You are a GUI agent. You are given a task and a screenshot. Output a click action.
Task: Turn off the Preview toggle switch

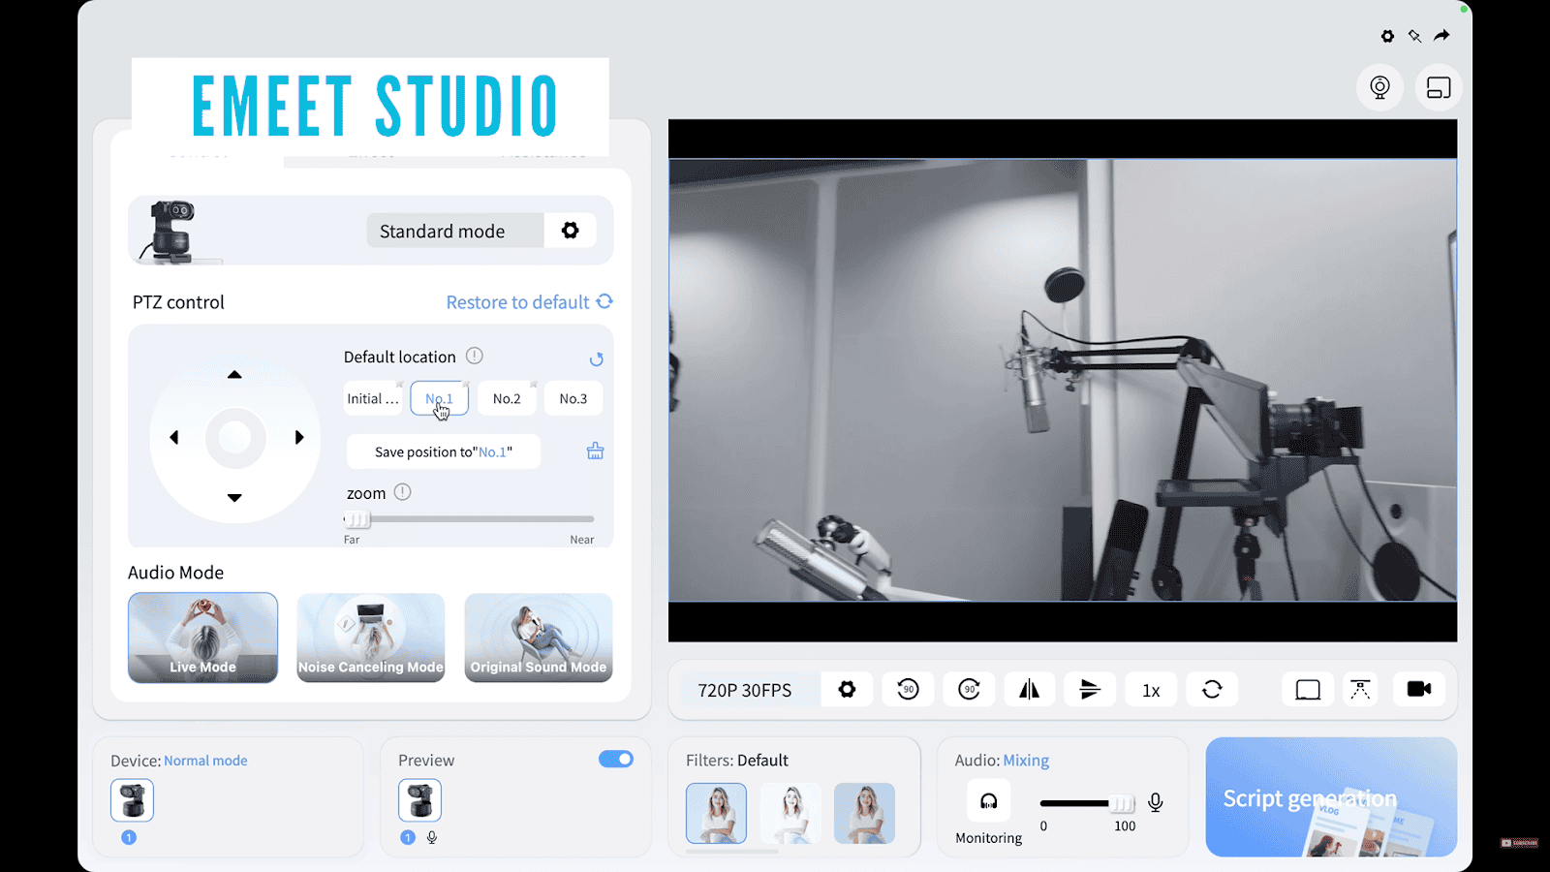point(615,760)
